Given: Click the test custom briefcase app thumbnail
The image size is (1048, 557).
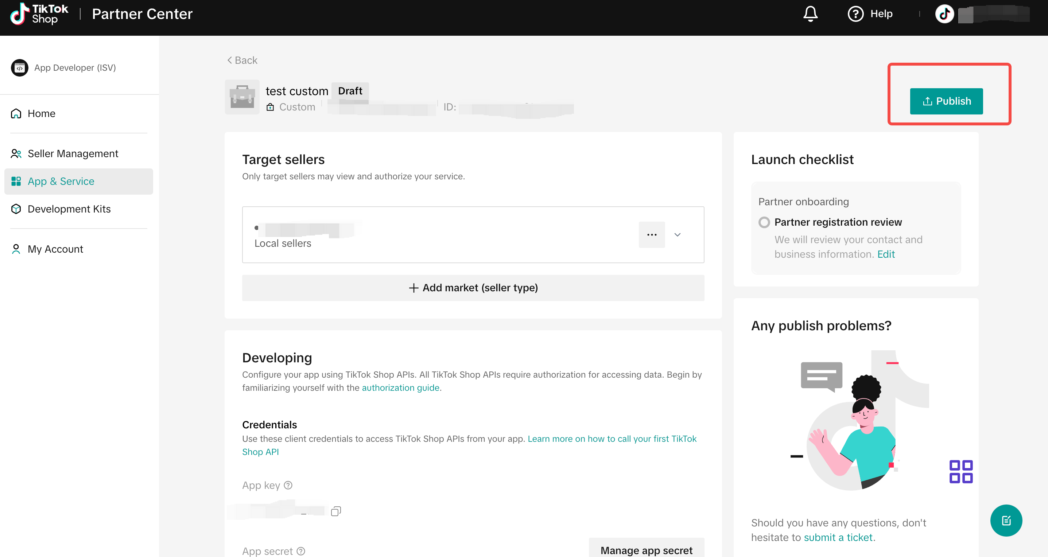Looking at the screenshot, I should pyautogui.click(x=242, y=97).
